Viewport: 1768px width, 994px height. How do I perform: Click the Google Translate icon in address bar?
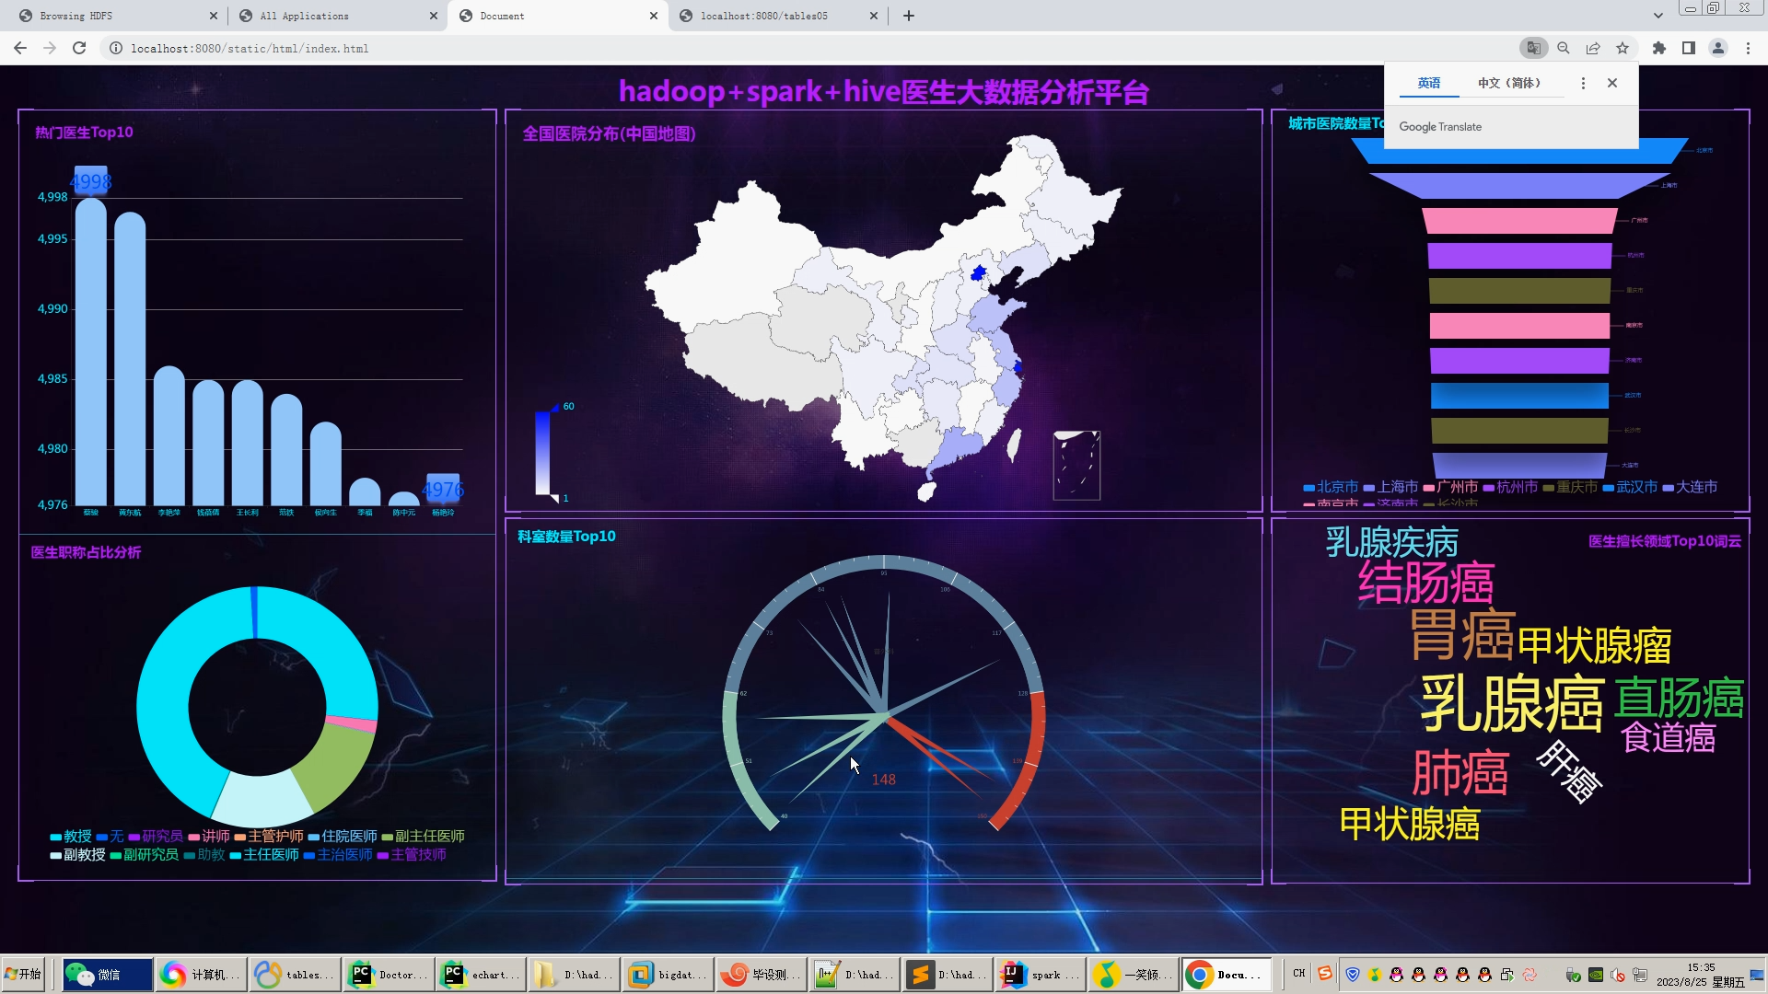coord(1533,48)
